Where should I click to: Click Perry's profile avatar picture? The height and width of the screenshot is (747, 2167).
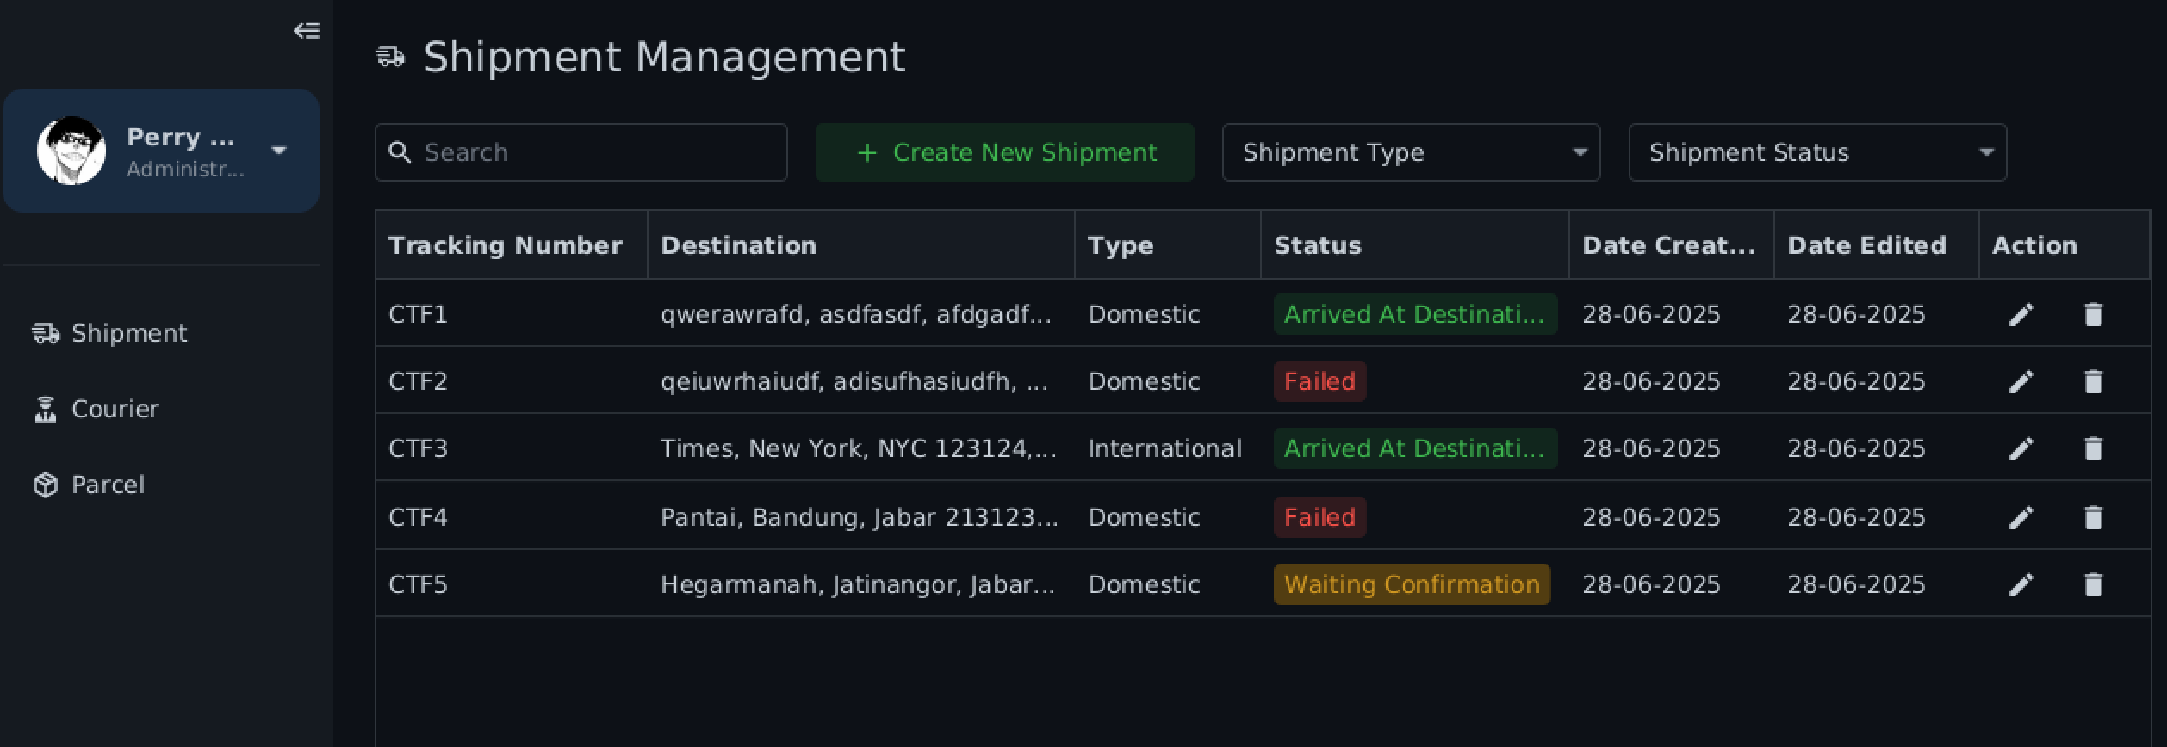tap(73, 151)
